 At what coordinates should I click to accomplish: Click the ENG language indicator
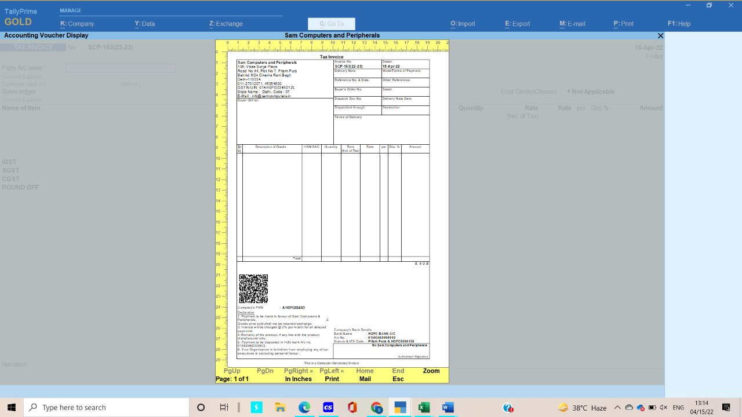tap(678, 408)
